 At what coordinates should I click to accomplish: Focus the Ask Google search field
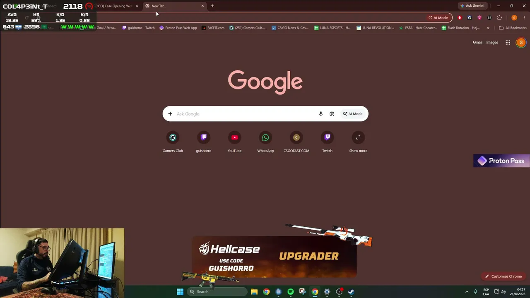[245, 114]
